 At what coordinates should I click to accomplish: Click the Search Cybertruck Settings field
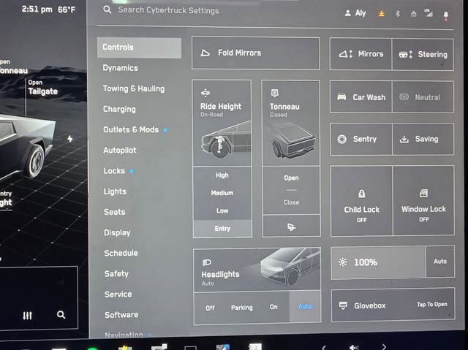(x=168, y=10)
